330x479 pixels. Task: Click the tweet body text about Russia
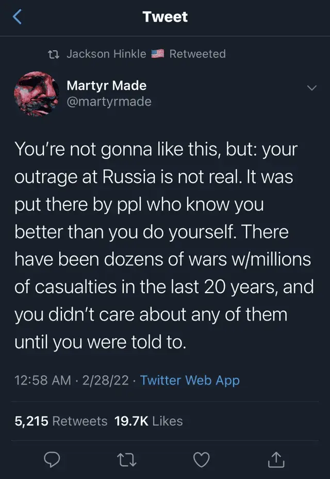point(164,246)
